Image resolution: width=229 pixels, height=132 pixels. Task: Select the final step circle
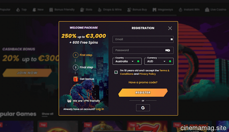pyautogui.click(x=76, y=67)
